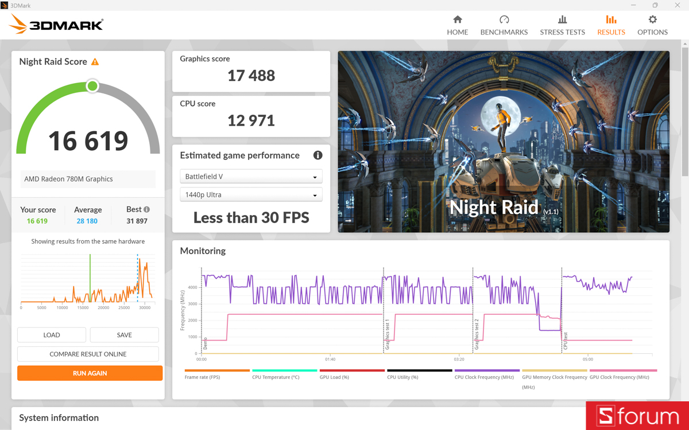Click COMPARE RESULT ONLINE
The image size is (689, 430).
click(x=88, y=354)
